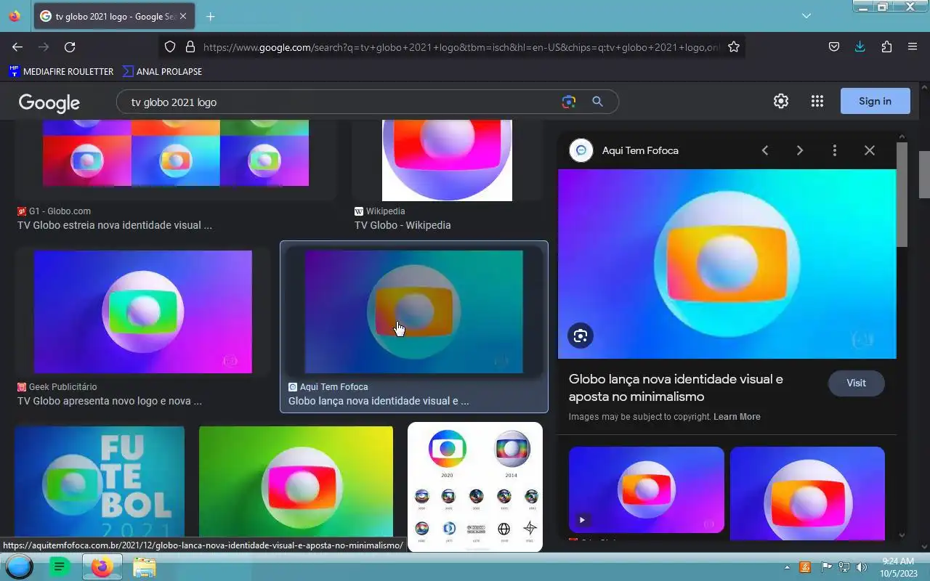Click the tracking protection shield icon
This screenshot has width=930, height=581.
point(170,47)
